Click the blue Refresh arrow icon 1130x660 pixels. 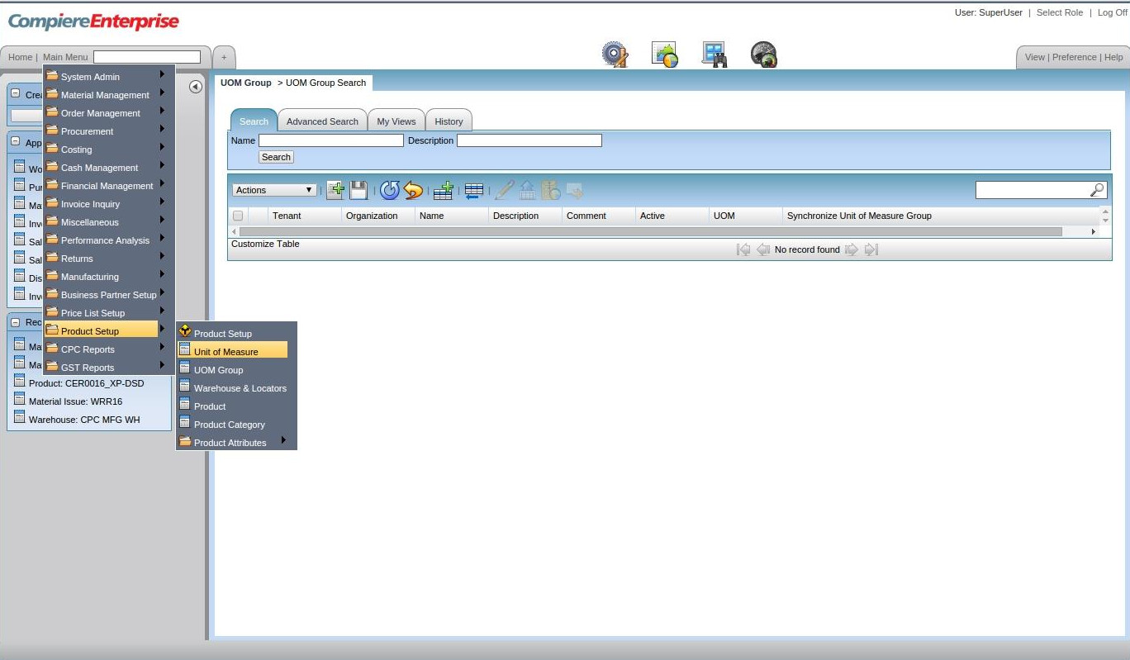390,190
